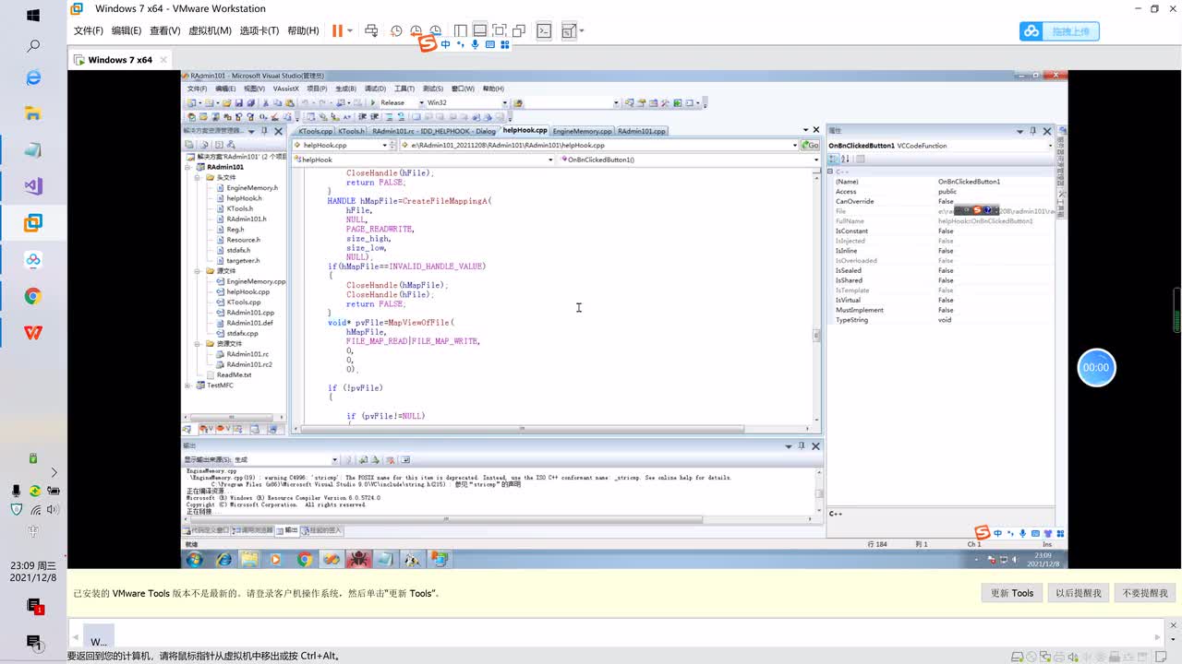Switch VMware to Unity mode

[x=519, y=30]
